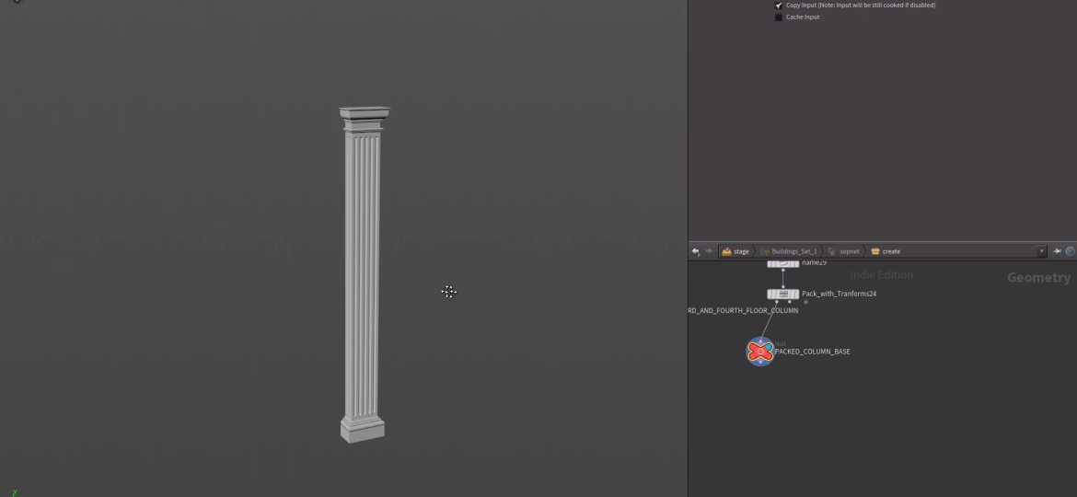This screenshot has width=1077, height=497.
Task: Click the column model in the viewport
Action: click(x=362, y=276)
